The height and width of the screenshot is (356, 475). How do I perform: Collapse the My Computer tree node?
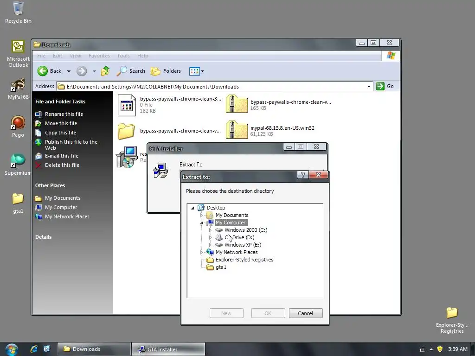(x=201, y=223)
